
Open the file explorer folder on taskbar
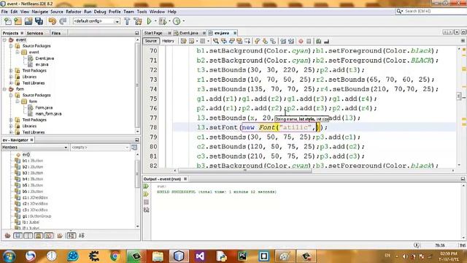pyautogui.click(x=158, y=256)
